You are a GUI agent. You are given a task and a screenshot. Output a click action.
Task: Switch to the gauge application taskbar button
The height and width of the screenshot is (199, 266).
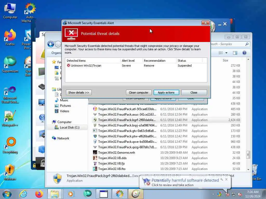136,194
